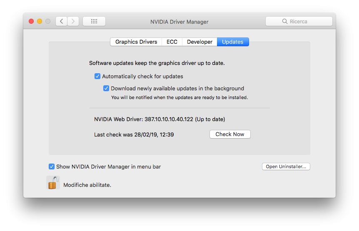Select the Developer tab

(x=199, y=42)
